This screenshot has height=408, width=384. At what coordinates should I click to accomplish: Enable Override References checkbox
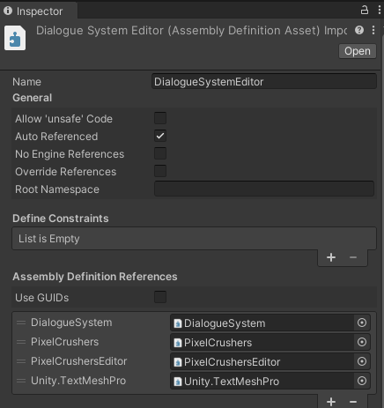point(160,171)
